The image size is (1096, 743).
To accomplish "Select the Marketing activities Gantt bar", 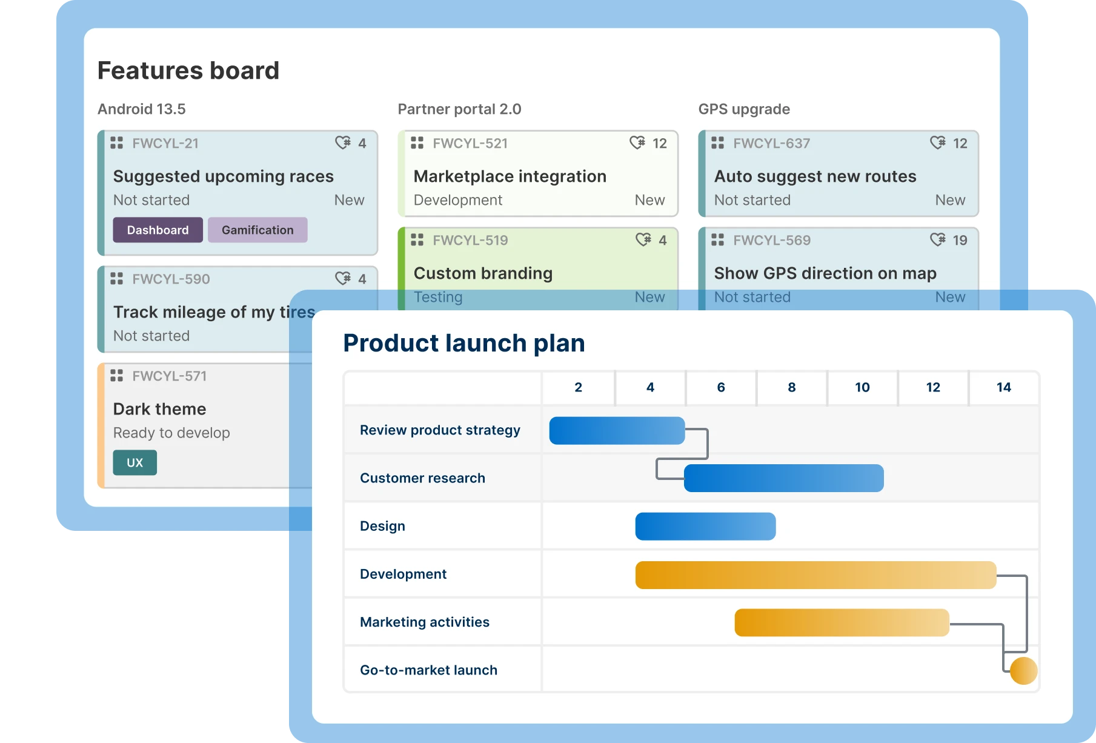I will pyautogui.click(x=842, y=622).
